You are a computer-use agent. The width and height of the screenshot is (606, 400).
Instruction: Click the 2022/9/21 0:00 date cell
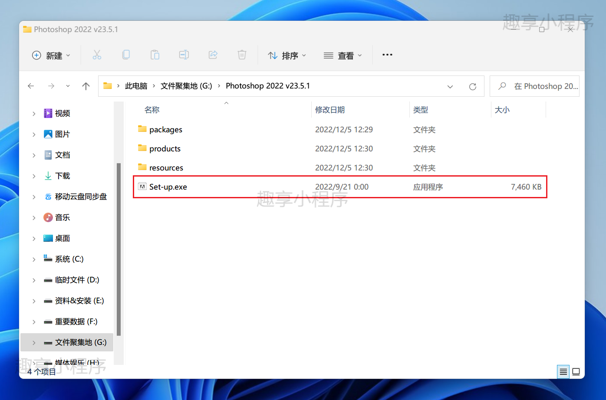tap(342, 187)
